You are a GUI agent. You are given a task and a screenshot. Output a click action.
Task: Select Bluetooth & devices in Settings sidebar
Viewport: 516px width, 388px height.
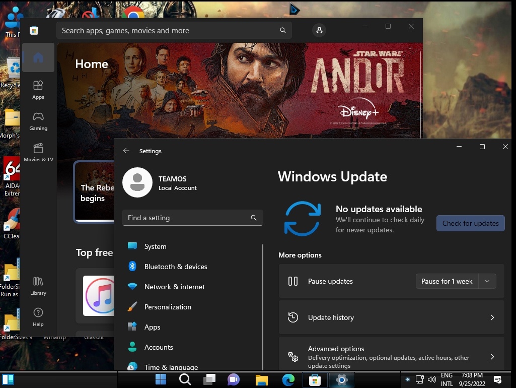(x=175, y=267)
